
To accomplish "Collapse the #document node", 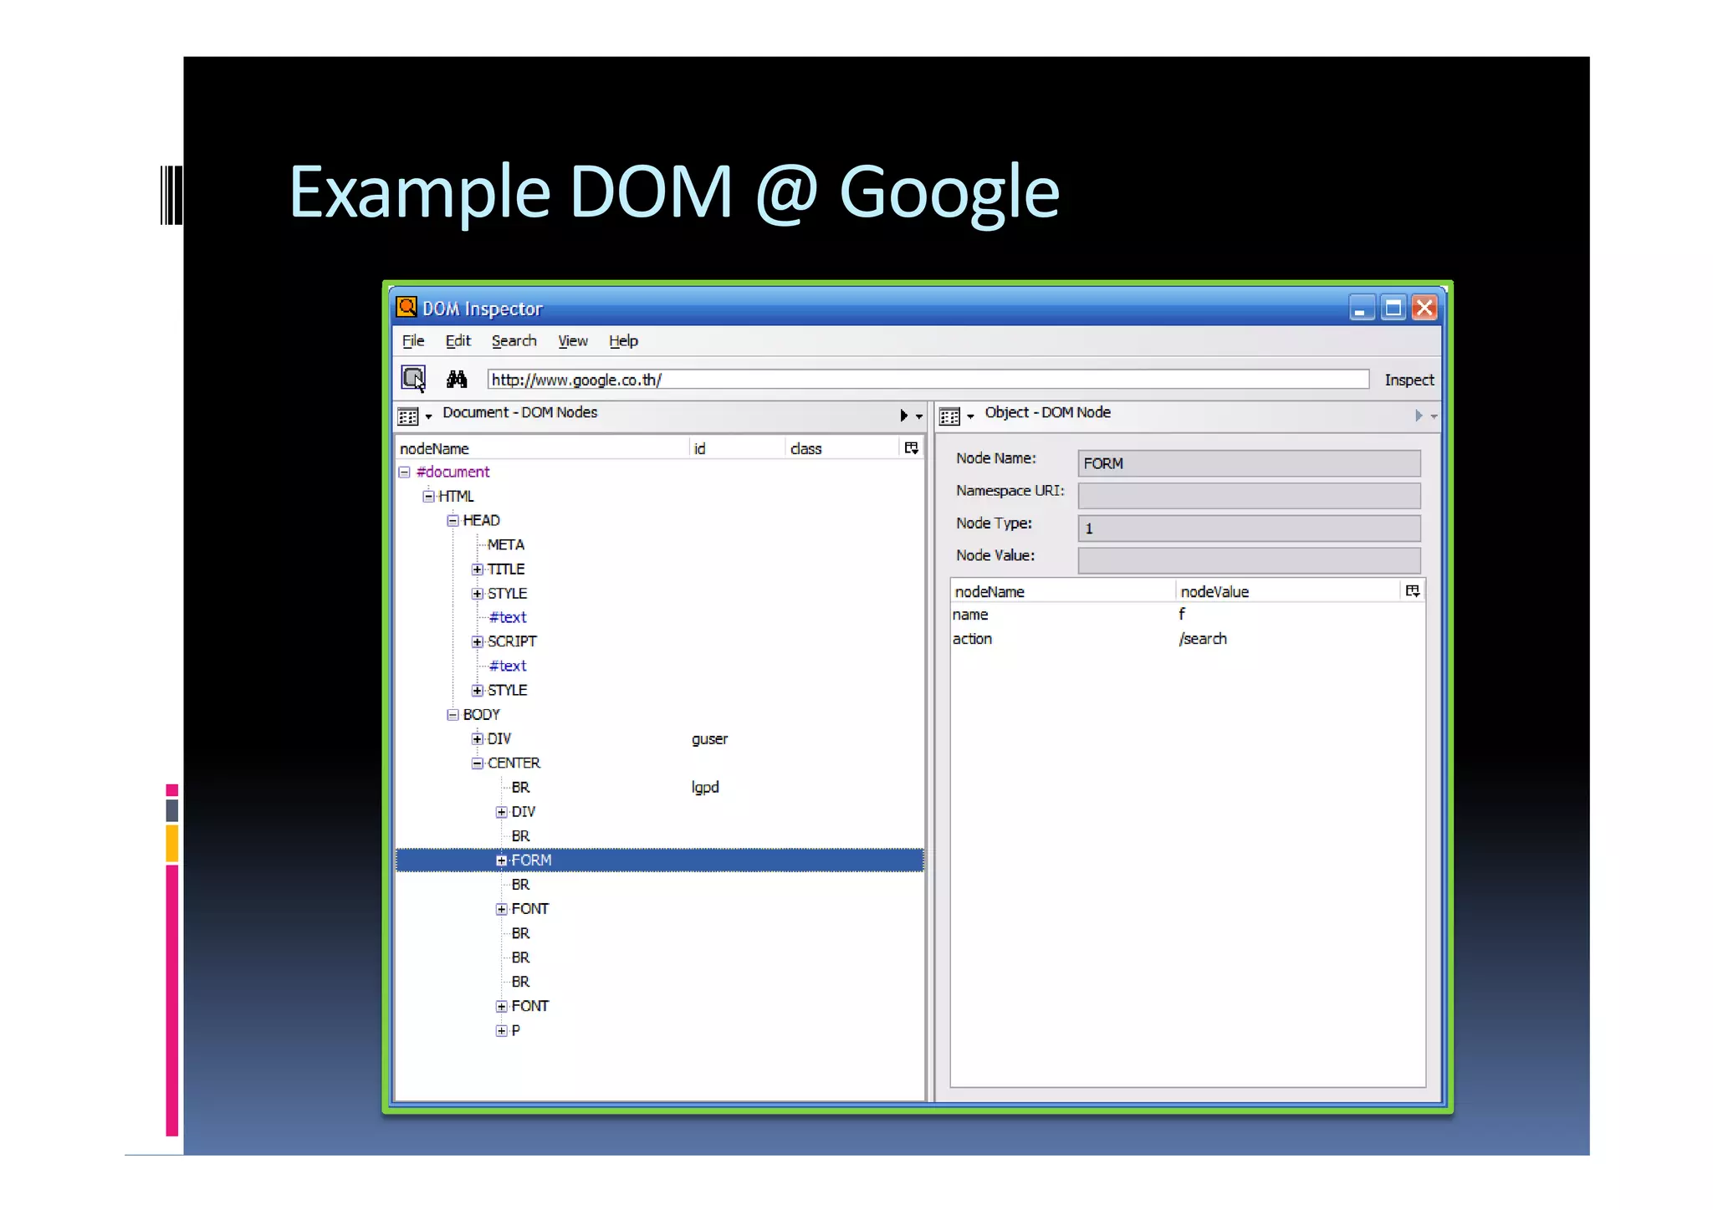I will 405,472.
